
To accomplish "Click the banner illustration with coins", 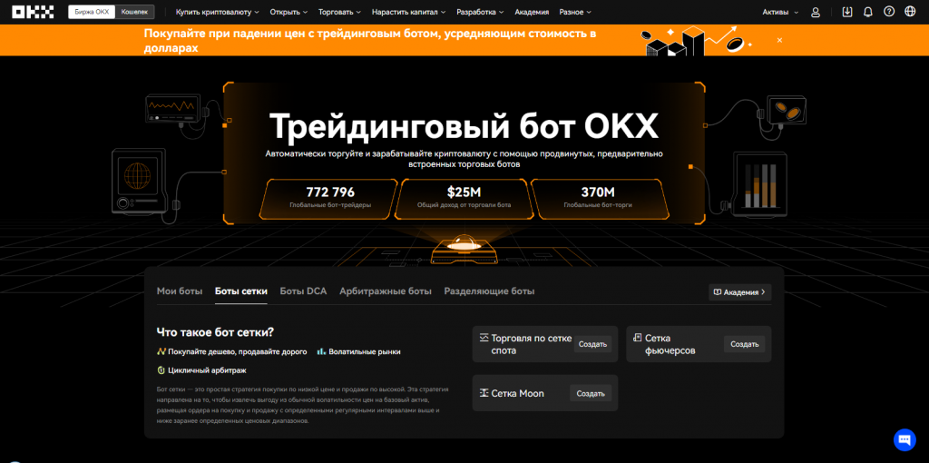I will 699,41.
